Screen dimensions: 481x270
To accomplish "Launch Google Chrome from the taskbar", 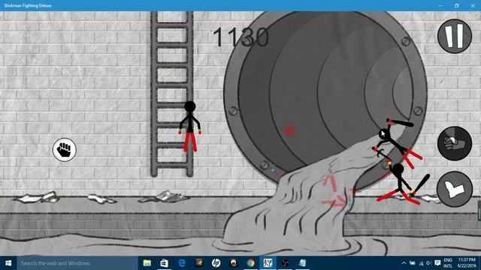I will 250,263.
